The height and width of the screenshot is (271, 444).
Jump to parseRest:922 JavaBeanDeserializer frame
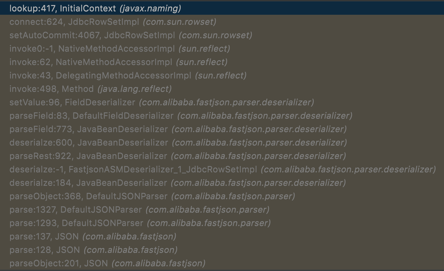(177, 156)
